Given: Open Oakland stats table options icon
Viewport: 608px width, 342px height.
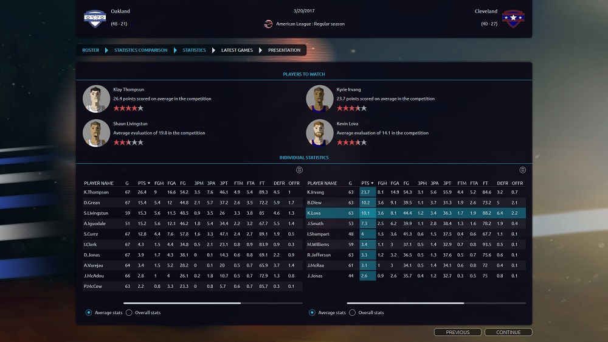Looking at the screenshot, I should tap(299, 170).
